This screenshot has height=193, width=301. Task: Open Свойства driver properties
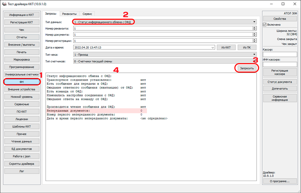point(280,18)
